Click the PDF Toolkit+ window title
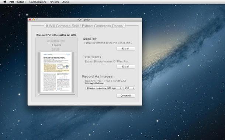 pyautogui.click(x=84, y=19)
